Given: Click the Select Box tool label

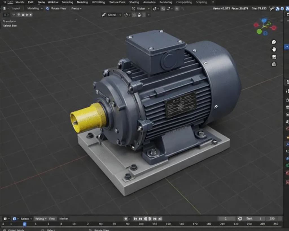Looking at the screenshot, I should [10, 26].
